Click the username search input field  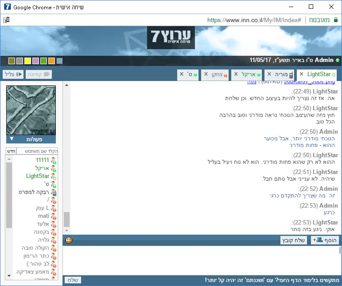pyautogui.click(x=37, y=151)
